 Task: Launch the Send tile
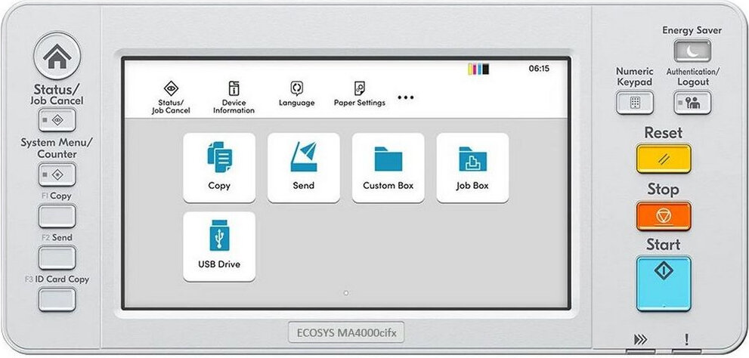tap(303, 168)
